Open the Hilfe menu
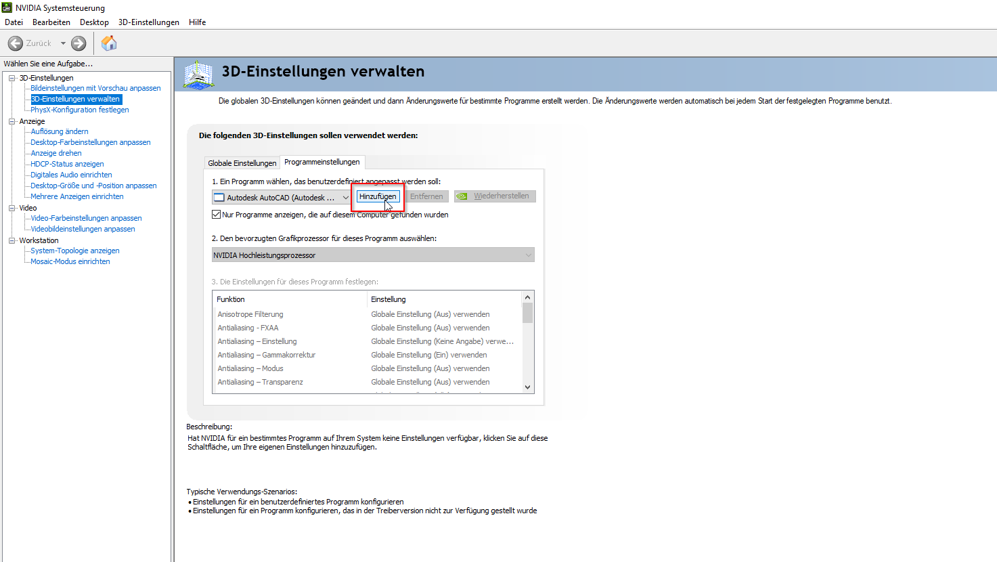Screen dimensions: 997x562 pos(197,22)
